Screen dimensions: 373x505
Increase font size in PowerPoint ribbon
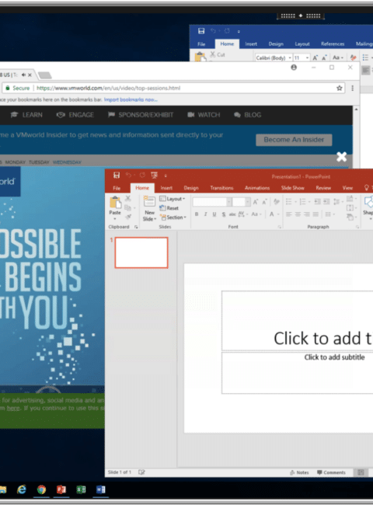256,202
